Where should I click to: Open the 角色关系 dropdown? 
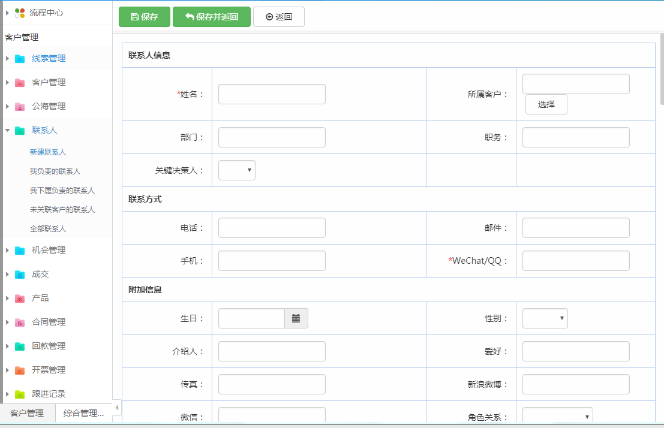(557, 417)
